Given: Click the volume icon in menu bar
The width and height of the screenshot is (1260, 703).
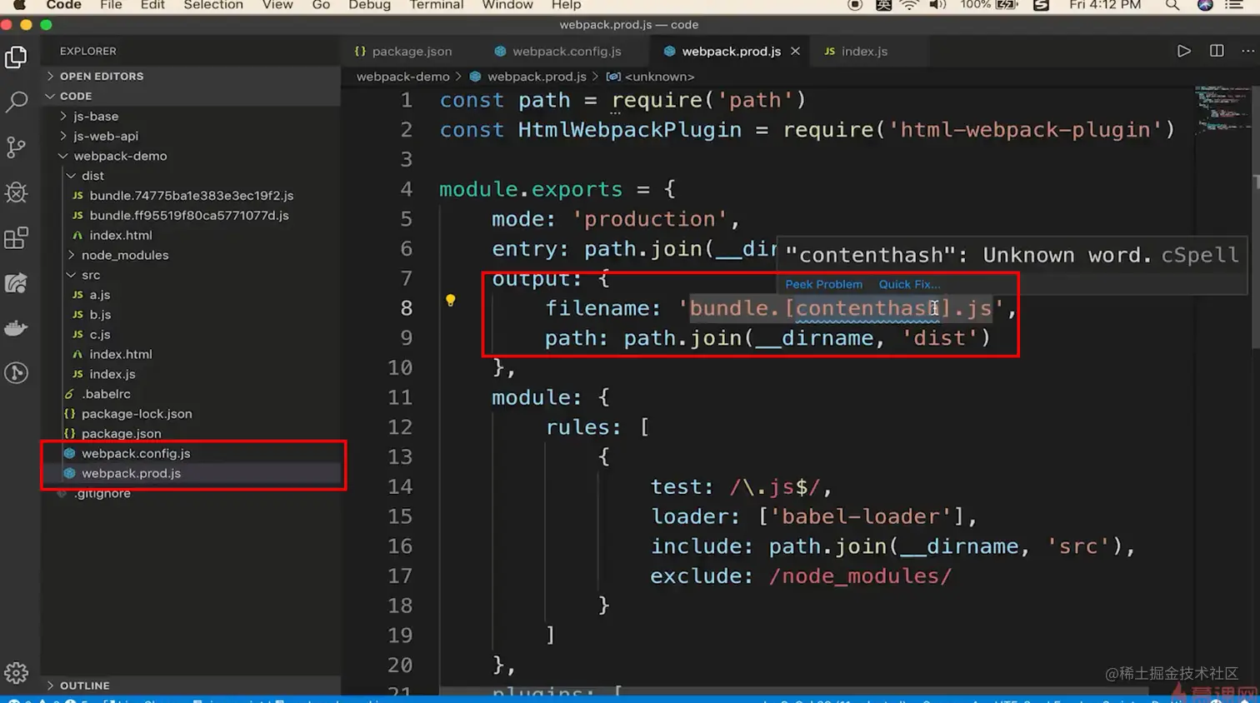Looking at the screenshot, I should coord(937,5).
